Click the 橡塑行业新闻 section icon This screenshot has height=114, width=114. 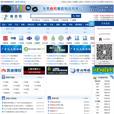[x=3, y=98]
